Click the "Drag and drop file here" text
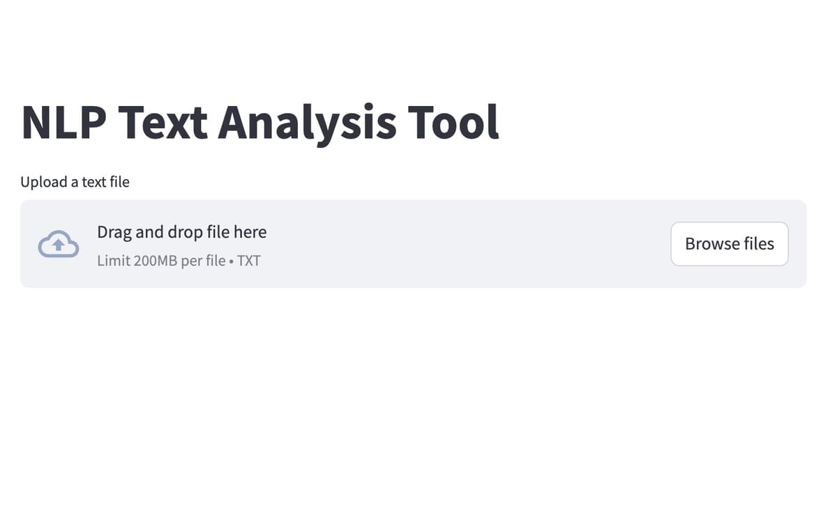Viewport: 837px width, 527px height. coord(181,232)
